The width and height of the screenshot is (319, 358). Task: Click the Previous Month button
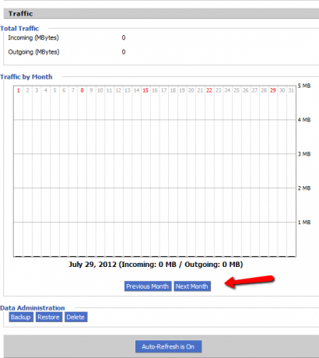tap(148, 286)
